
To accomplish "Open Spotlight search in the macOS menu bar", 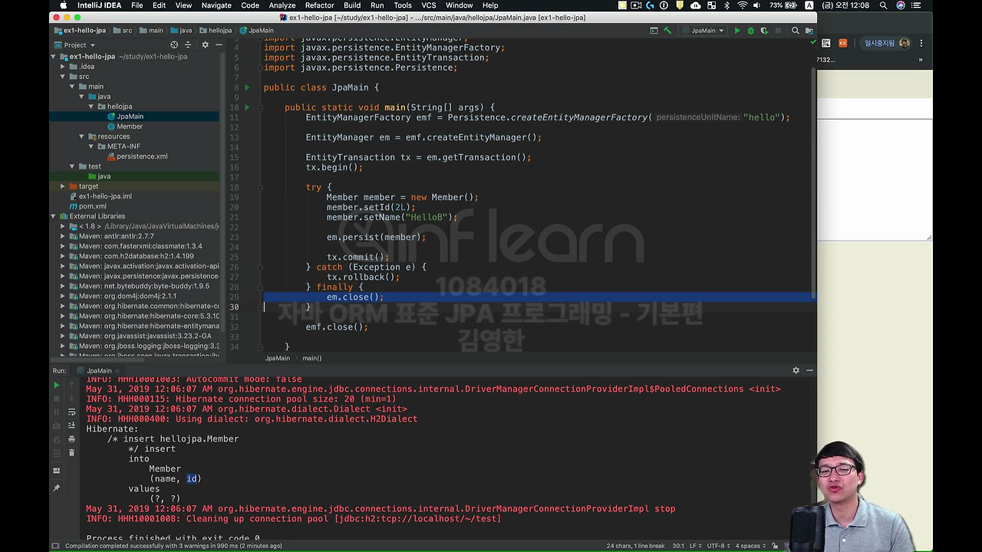I will coord(883,5).
